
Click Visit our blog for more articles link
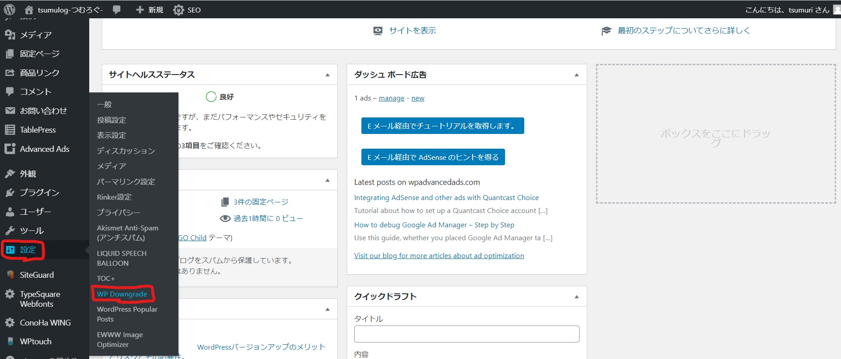click(x=439, y=256)
